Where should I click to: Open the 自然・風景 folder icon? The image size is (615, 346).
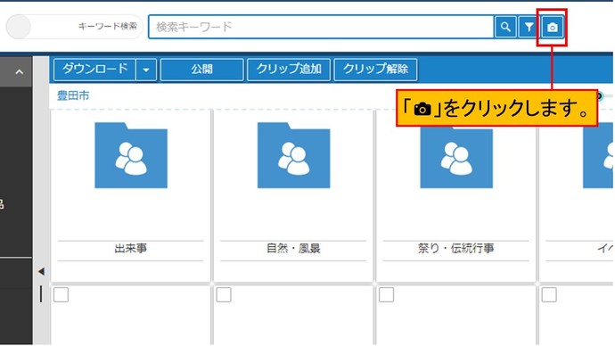pos(294,155)
